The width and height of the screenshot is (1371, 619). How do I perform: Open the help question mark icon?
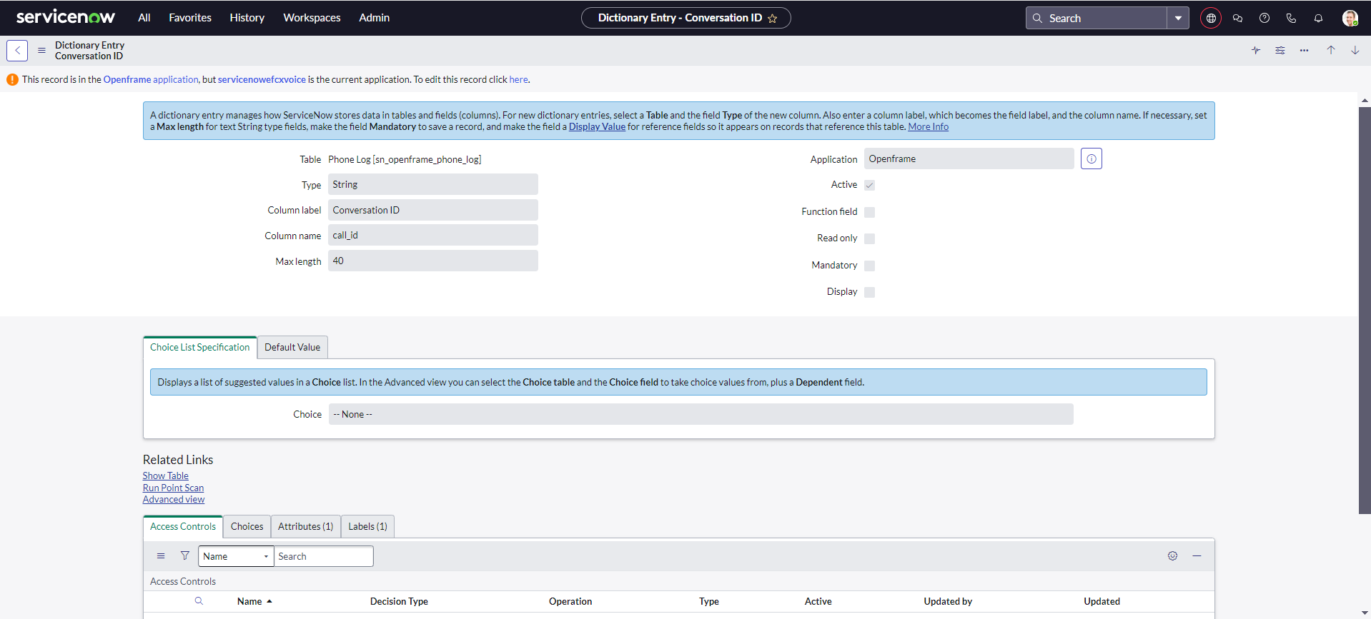click(1264, 19)
